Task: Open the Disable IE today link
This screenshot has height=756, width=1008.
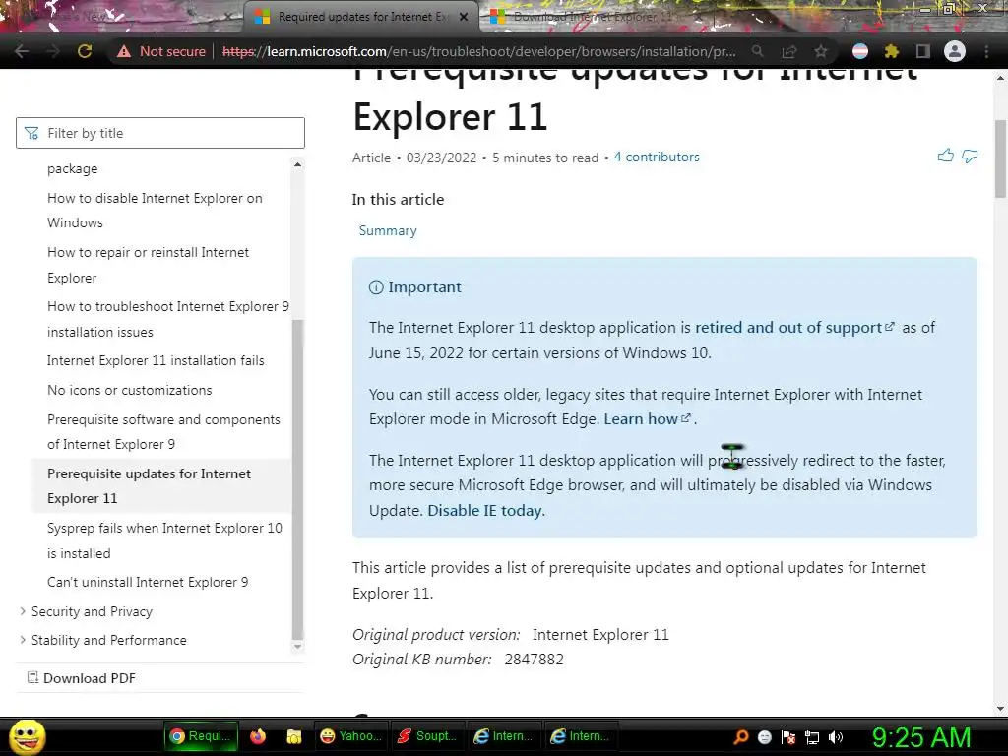Action: point(484,511)
